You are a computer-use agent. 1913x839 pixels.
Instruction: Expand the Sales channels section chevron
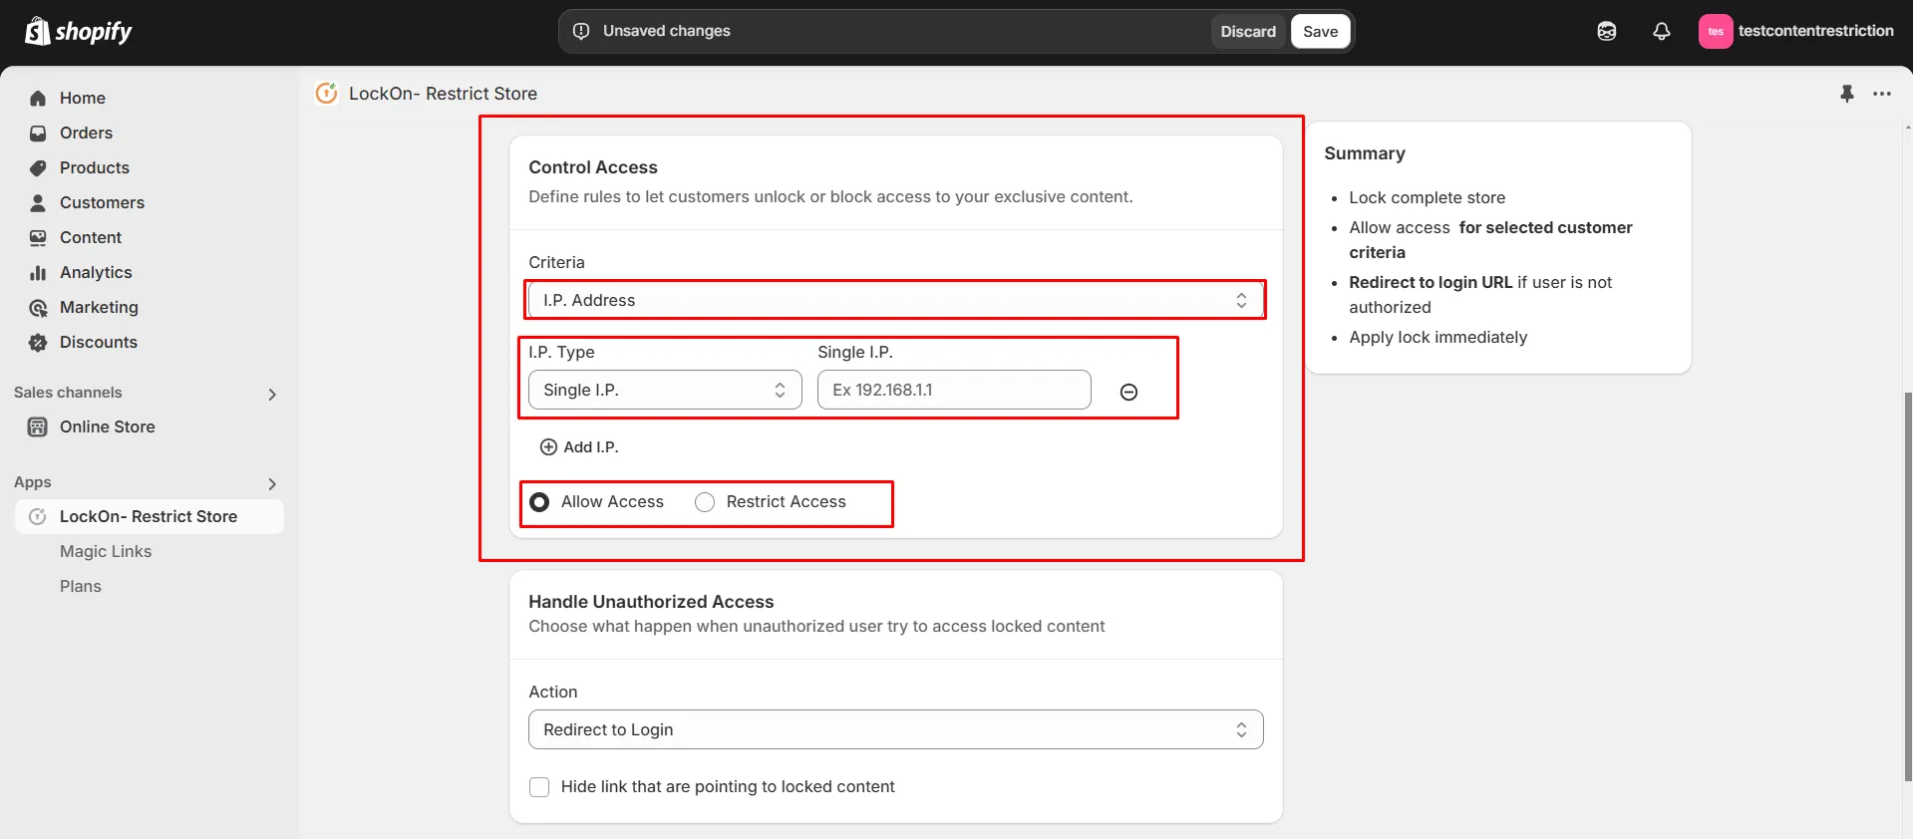coord(272,395)
